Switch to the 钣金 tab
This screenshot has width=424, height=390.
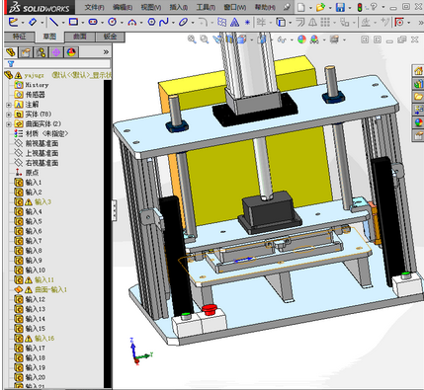[110, 37]
